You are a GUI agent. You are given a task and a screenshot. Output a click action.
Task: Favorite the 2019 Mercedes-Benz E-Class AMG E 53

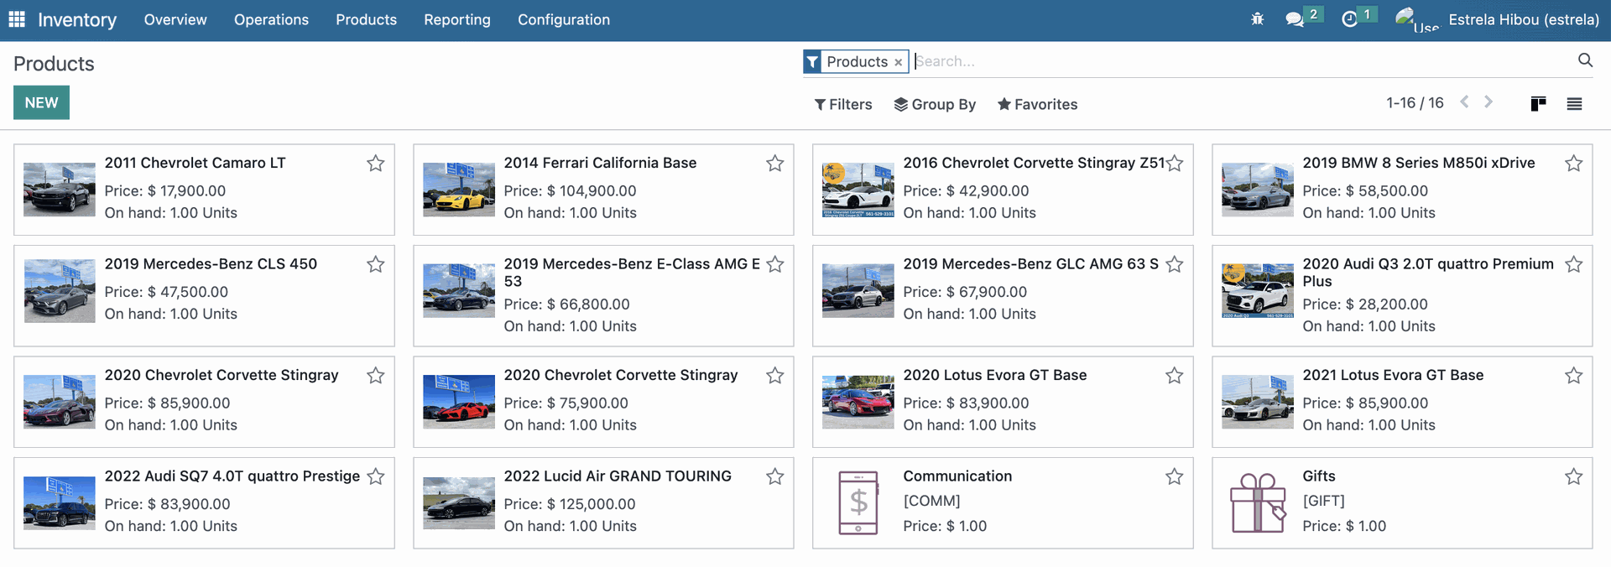point(775,264)
